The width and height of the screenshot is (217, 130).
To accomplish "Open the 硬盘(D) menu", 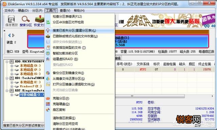I will click(x=23, y=10).
